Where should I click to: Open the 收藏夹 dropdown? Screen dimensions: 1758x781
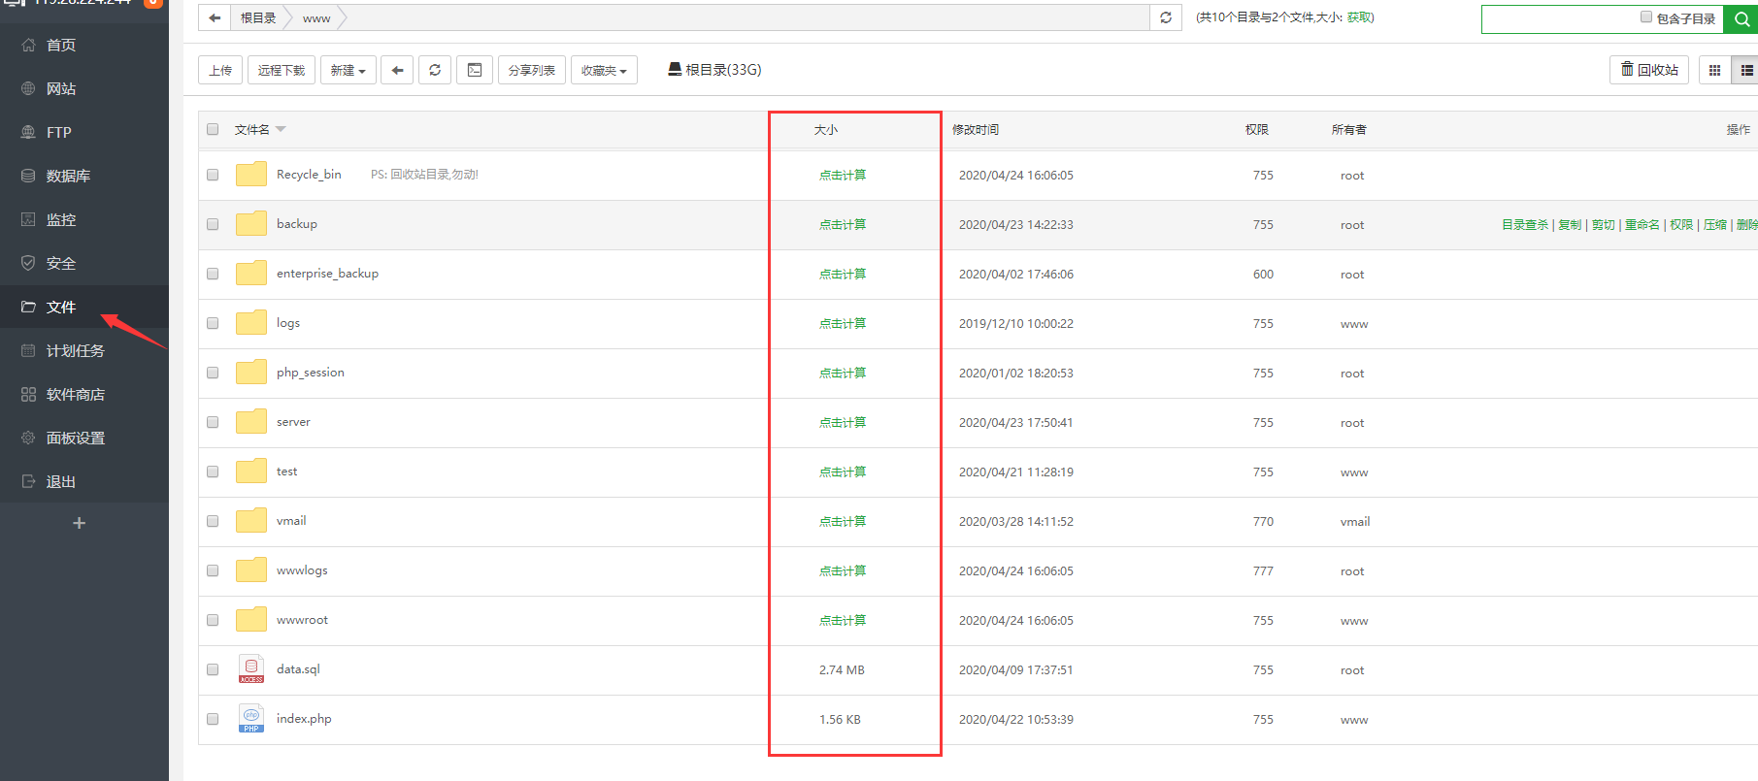coord(604,70)
